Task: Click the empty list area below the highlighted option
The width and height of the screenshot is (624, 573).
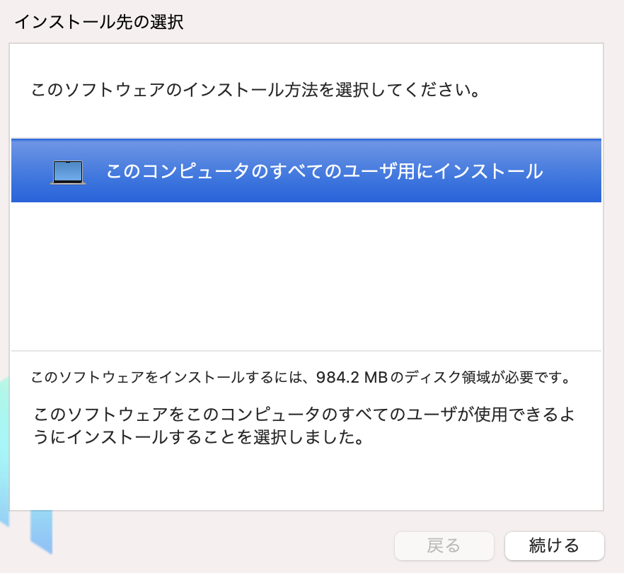Action: point(306,276)
